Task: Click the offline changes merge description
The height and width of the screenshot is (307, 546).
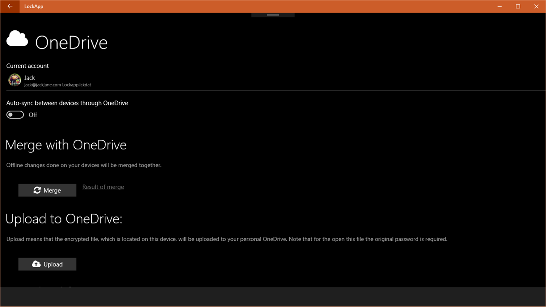Action: tap(84, 165)
